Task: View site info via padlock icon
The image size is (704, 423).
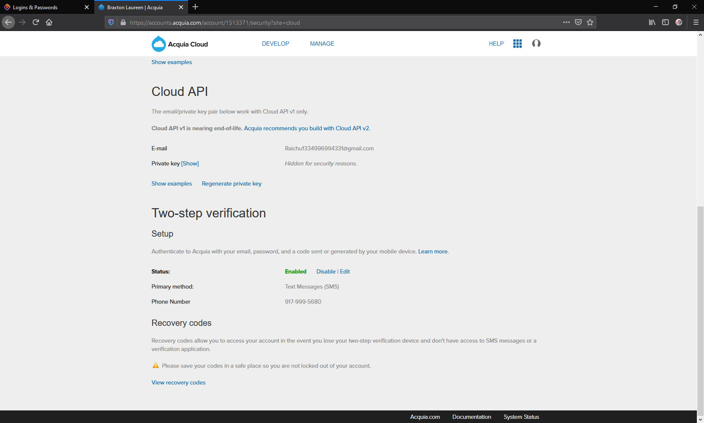Action: click(x=123, y=23)
